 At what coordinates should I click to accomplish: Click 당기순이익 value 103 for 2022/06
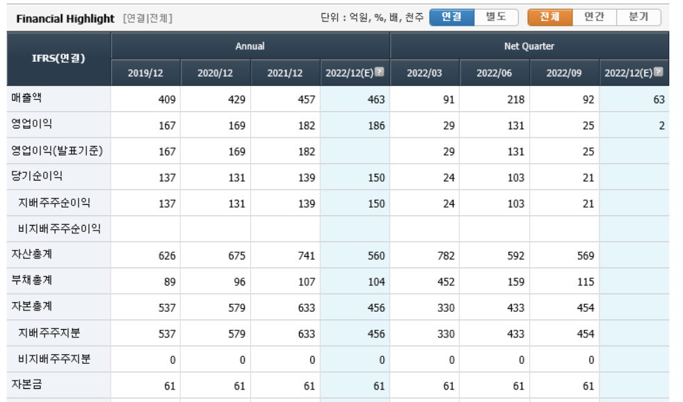click(x=516, y=178)
